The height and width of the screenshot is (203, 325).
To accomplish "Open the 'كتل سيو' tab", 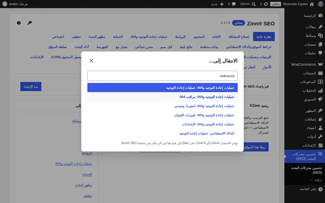I will (x=166, y=47).
